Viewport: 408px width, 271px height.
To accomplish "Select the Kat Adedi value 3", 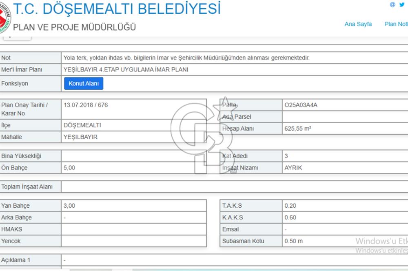I will click(x=287, y=155).
